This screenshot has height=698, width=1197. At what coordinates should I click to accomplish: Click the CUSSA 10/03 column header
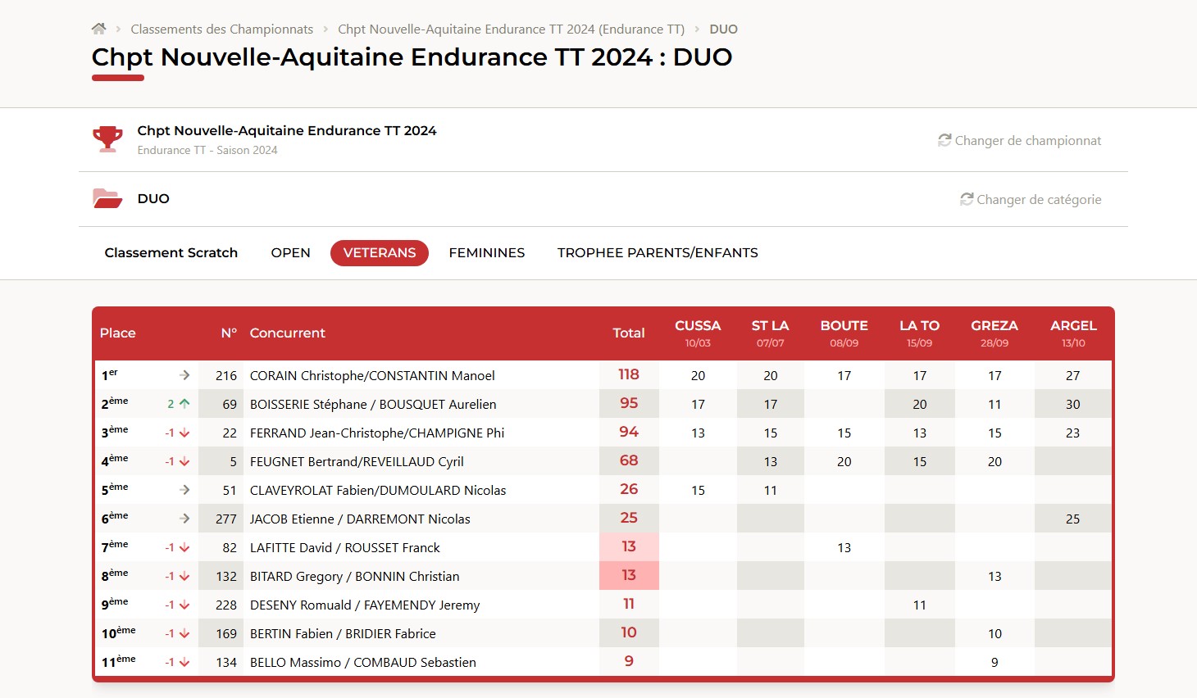[698, 333]
